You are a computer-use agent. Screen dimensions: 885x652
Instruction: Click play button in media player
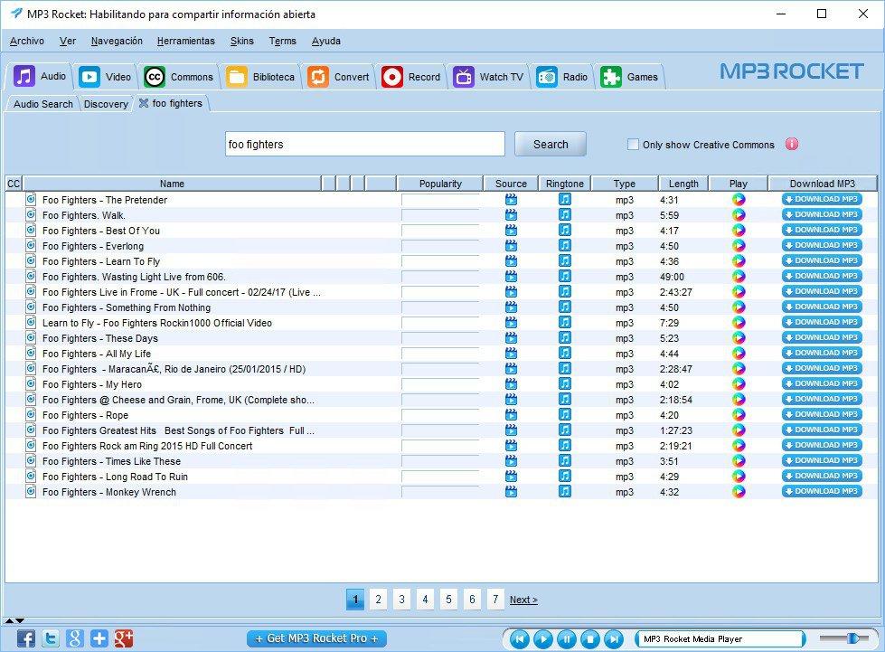543,639
